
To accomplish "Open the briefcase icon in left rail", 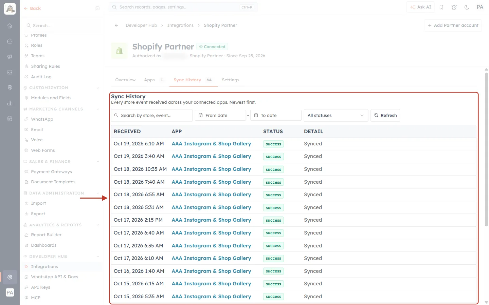I will [x=10, y=41].
